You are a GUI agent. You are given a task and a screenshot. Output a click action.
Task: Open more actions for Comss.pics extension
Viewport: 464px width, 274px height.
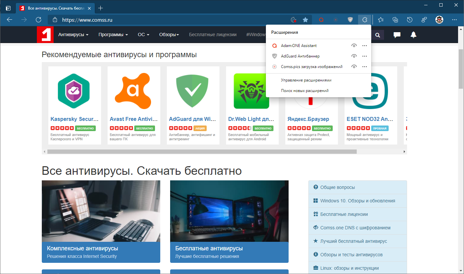(x=364, y=67)
